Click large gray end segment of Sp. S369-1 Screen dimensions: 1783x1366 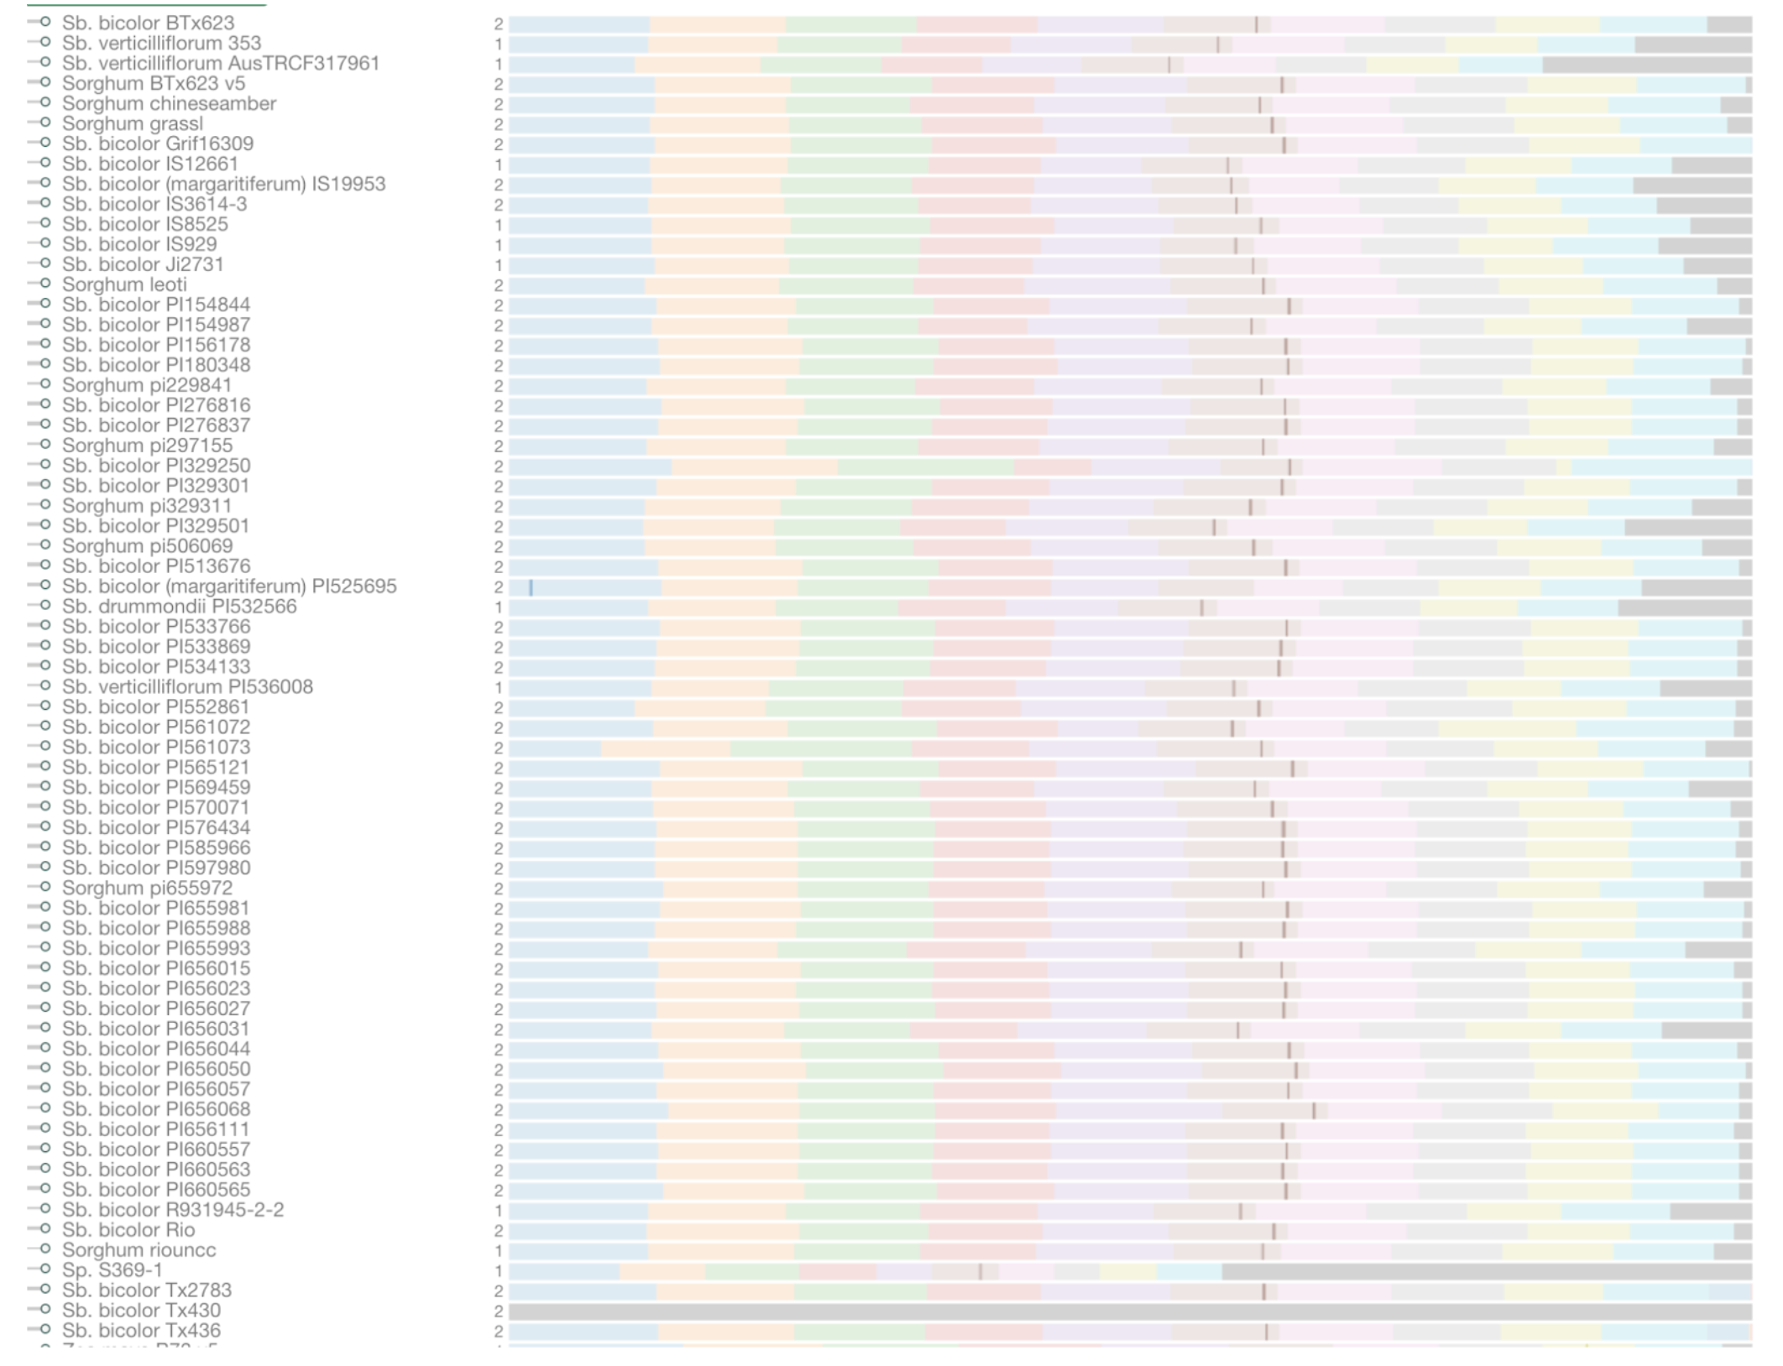click(x=1486, y=1272)
